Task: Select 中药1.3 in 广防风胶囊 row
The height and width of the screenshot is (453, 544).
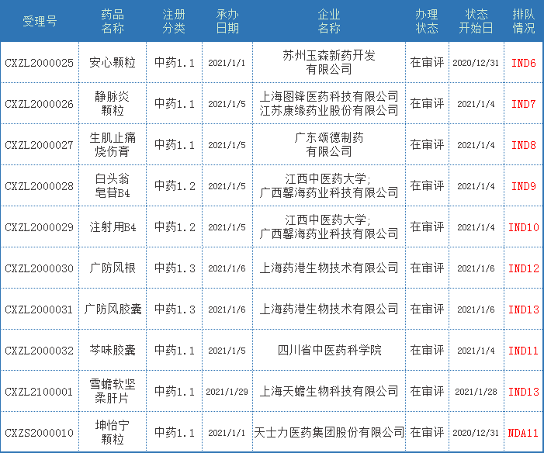Action: tap(175, 309)
